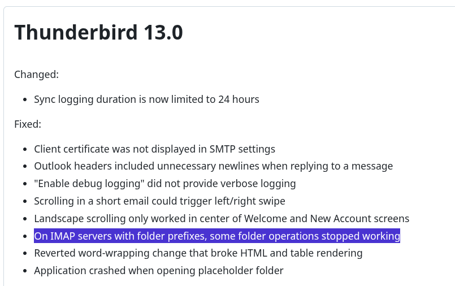
Task: Click the Outlook headers newlines entry
Action: tap(213, 166)
